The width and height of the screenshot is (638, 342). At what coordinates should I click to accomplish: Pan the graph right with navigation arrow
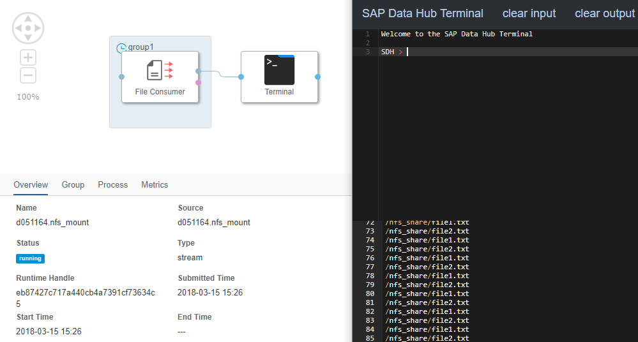click(37, 28)
